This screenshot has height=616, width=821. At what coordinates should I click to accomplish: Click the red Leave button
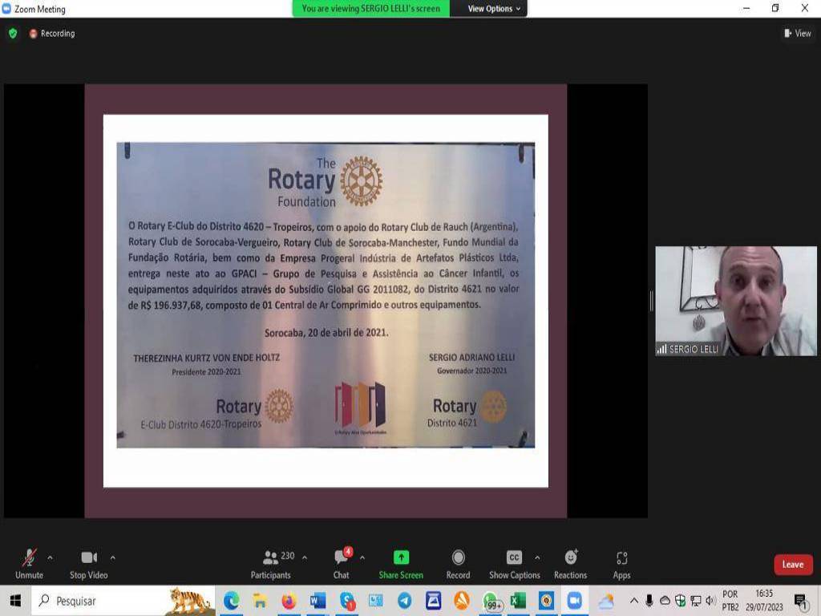click(x=792, y=565)
